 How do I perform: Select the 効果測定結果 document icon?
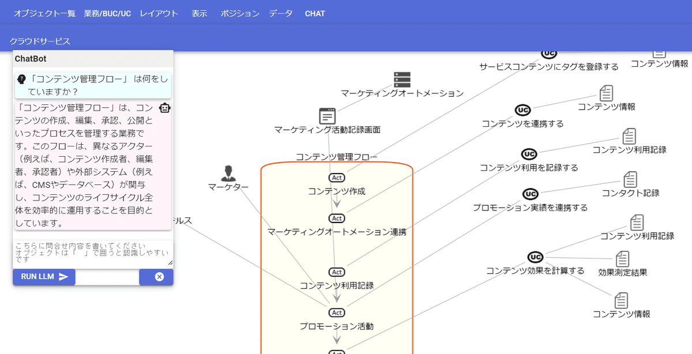[622, 259]
